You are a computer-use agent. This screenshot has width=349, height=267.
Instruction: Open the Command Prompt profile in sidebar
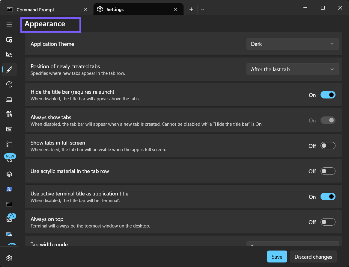point(9,204)
